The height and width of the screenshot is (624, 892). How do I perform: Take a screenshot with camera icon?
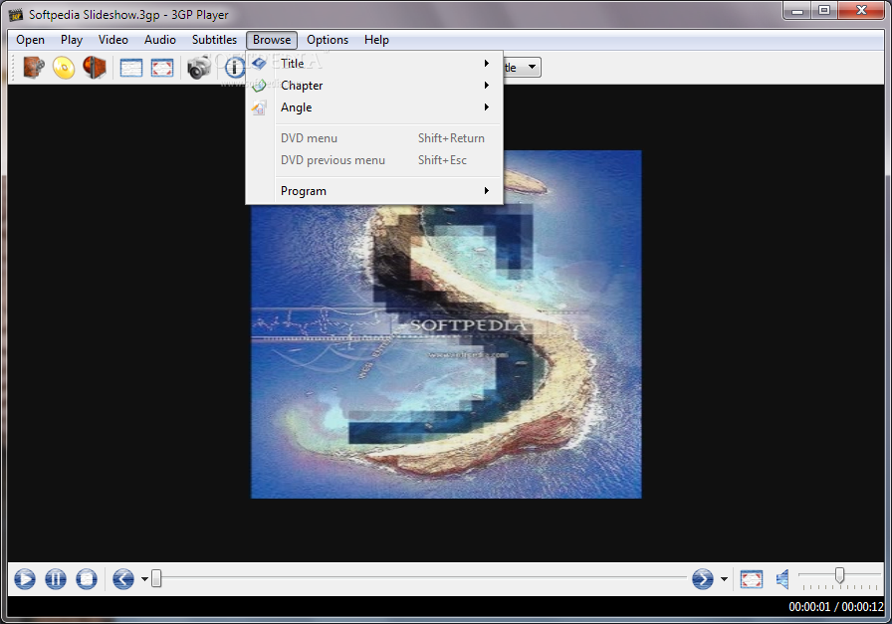(198, 68)
